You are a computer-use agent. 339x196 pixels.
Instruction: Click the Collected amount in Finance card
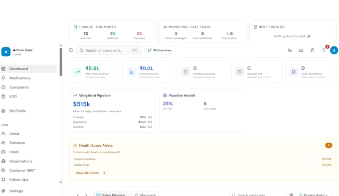point(113,34)
